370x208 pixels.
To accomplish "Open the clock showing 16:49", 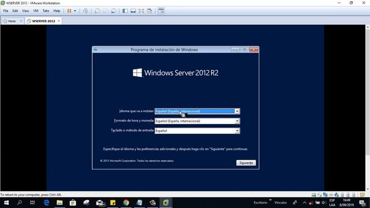I will tap(346, 203).
